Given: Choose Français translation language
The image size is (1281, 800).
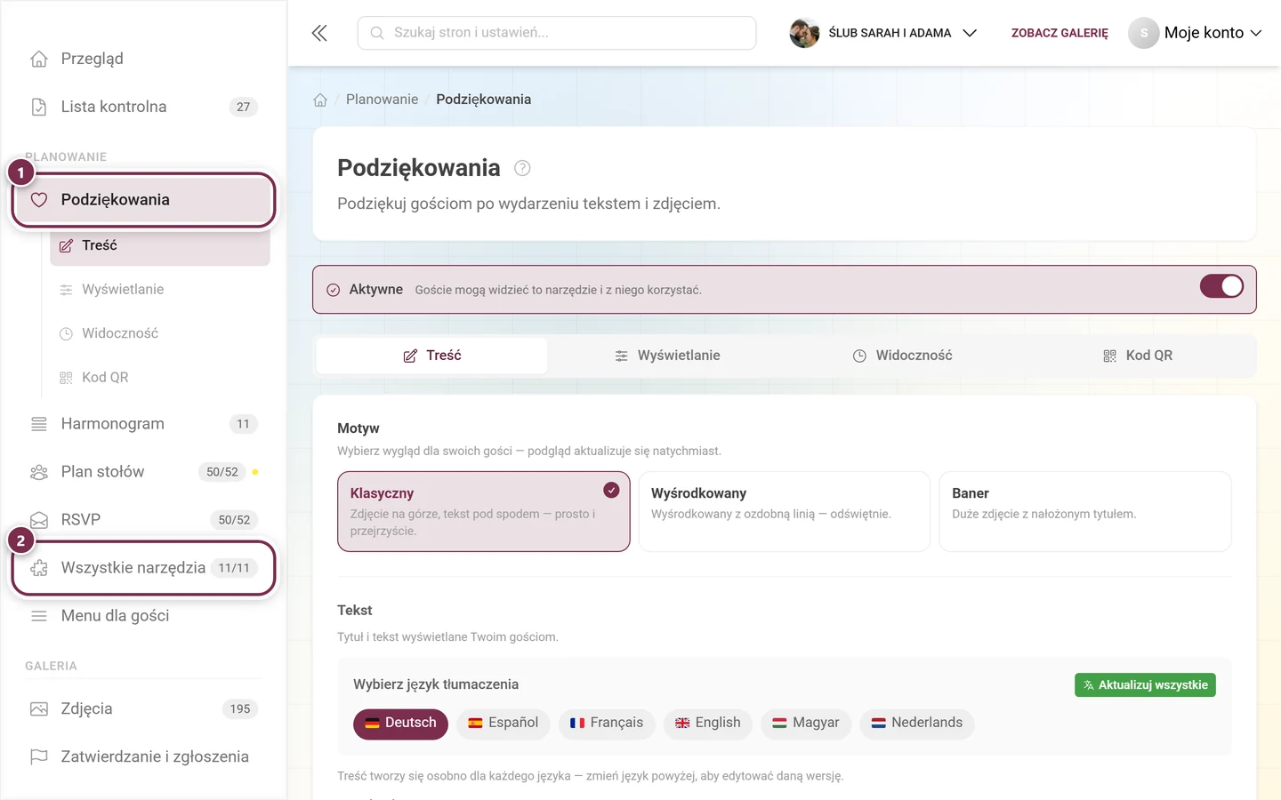Looking at the screenshot, I should [x=607, y=724].
